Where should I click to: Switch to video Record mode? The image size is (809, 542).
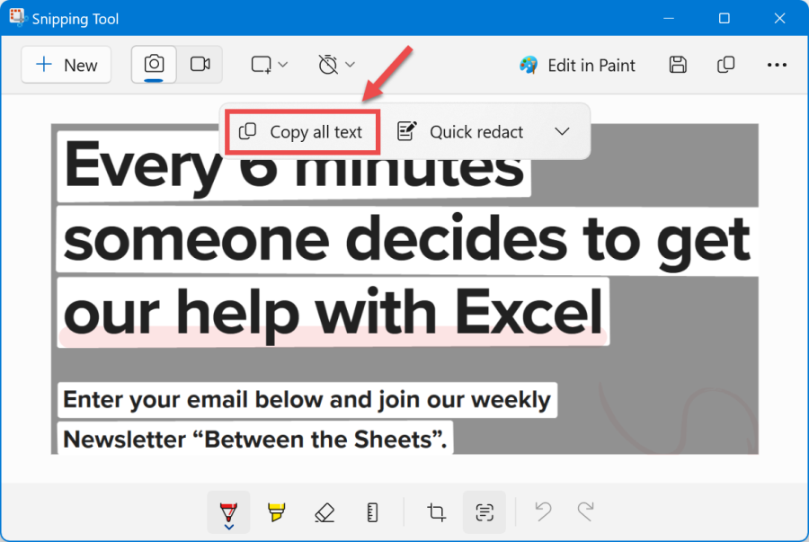click(x=200, y=65)
